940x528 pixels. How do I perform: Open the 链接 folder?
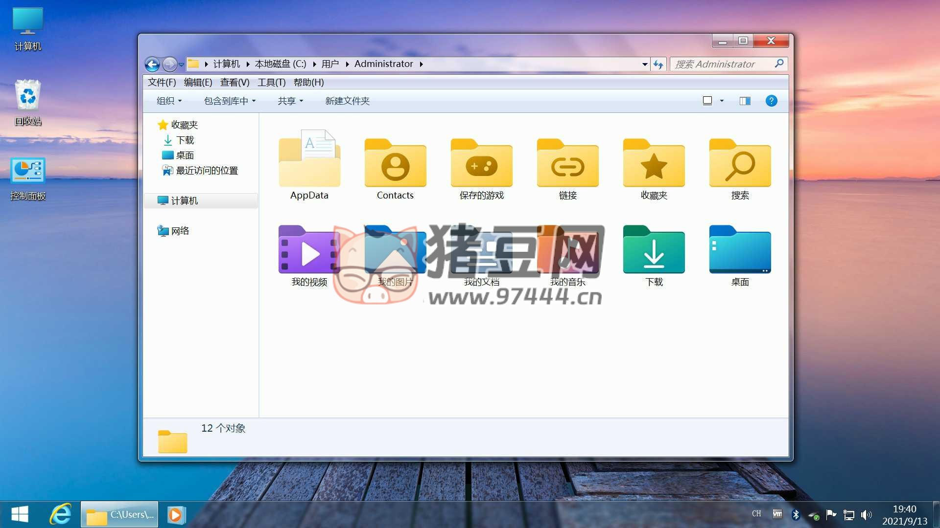[x=567, y=166]
